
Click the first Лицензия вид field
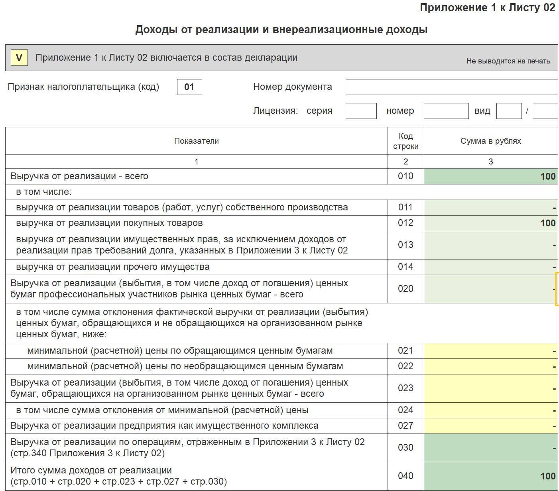tap(509, 111)
